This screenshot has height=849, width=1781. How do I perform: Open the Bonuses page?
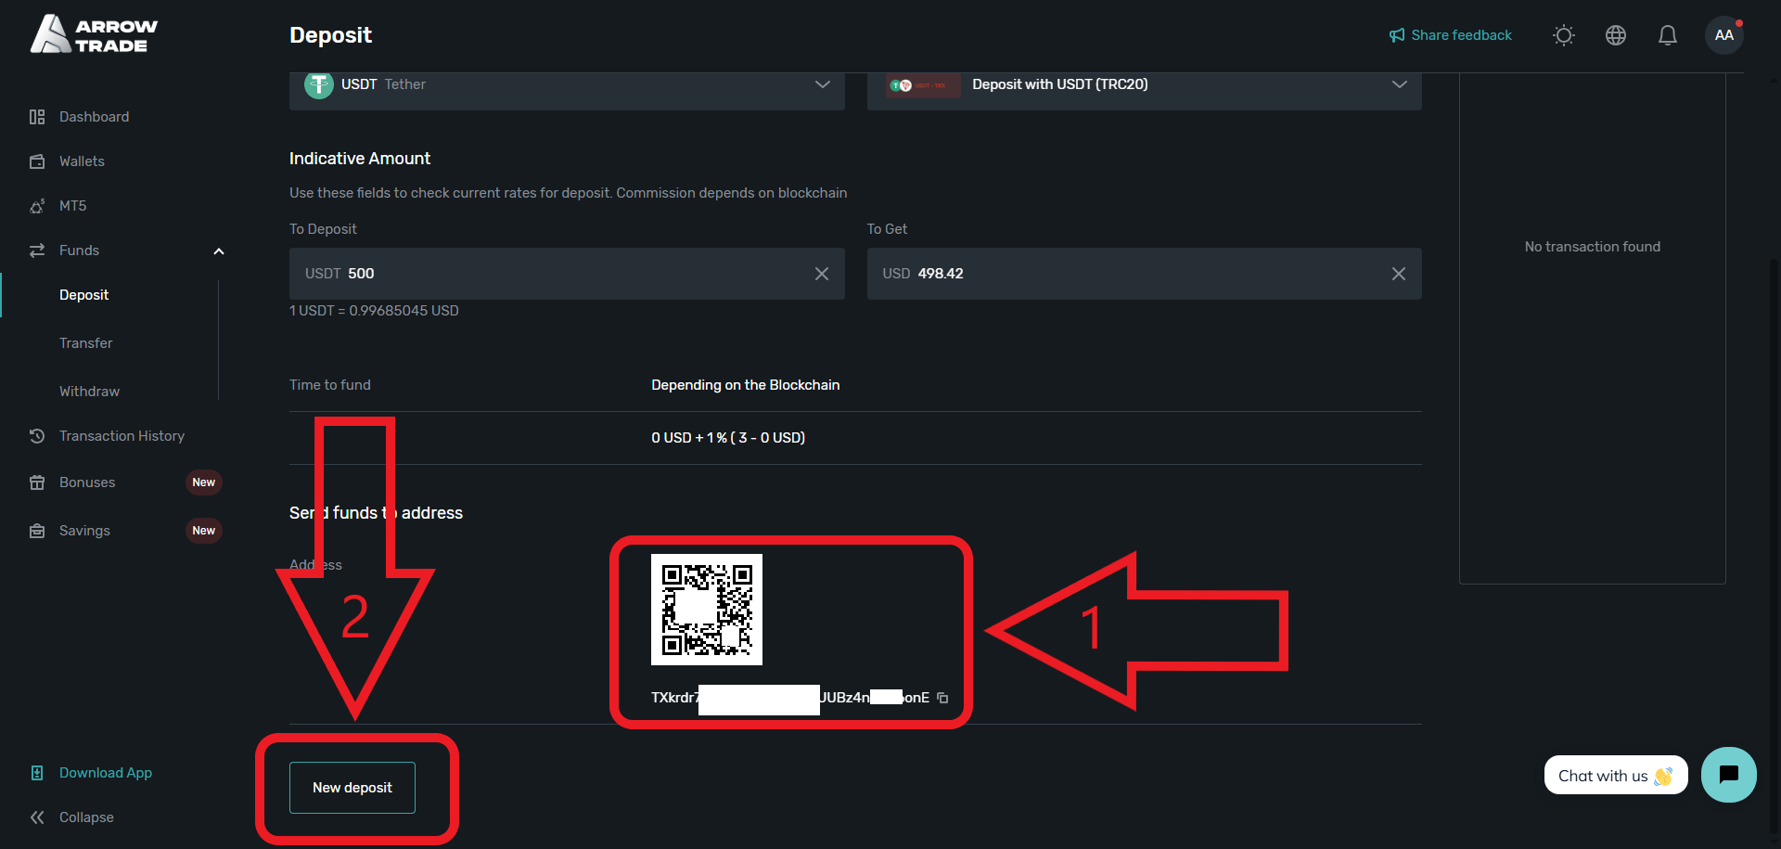point(87,482)
